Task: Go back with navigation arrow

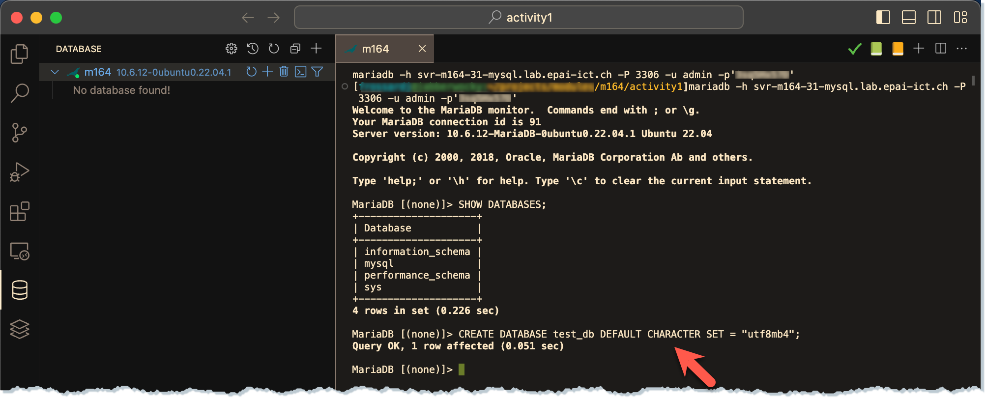Action: [x=248, y=18]
